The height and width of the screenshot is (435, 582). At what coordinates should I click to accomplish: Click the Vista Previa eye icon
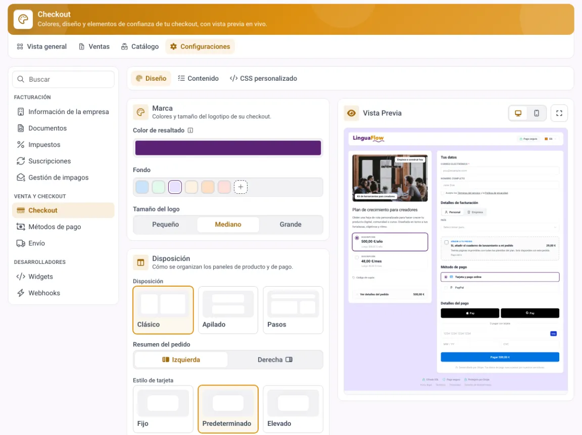352,113
